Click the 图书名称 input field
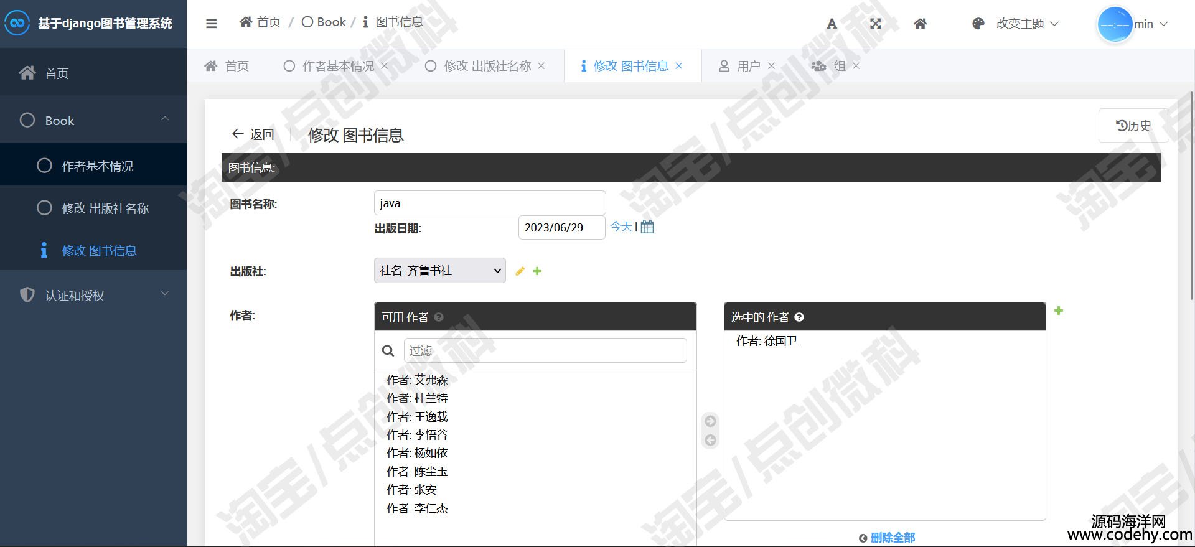This screenshot has height=547, width=1195. (x=490, y=203)
